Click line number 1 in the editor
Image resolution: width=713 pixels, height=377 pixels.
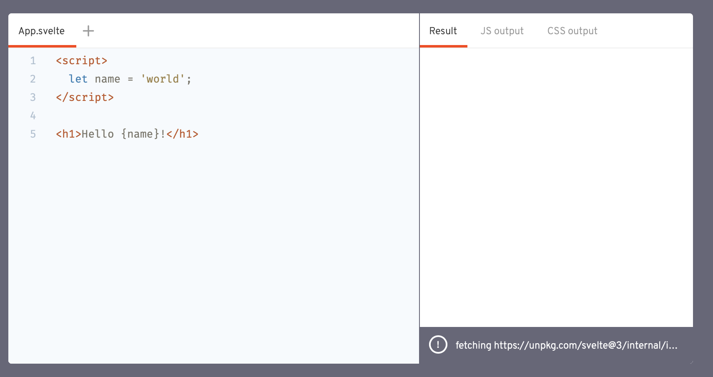(33, 60)
